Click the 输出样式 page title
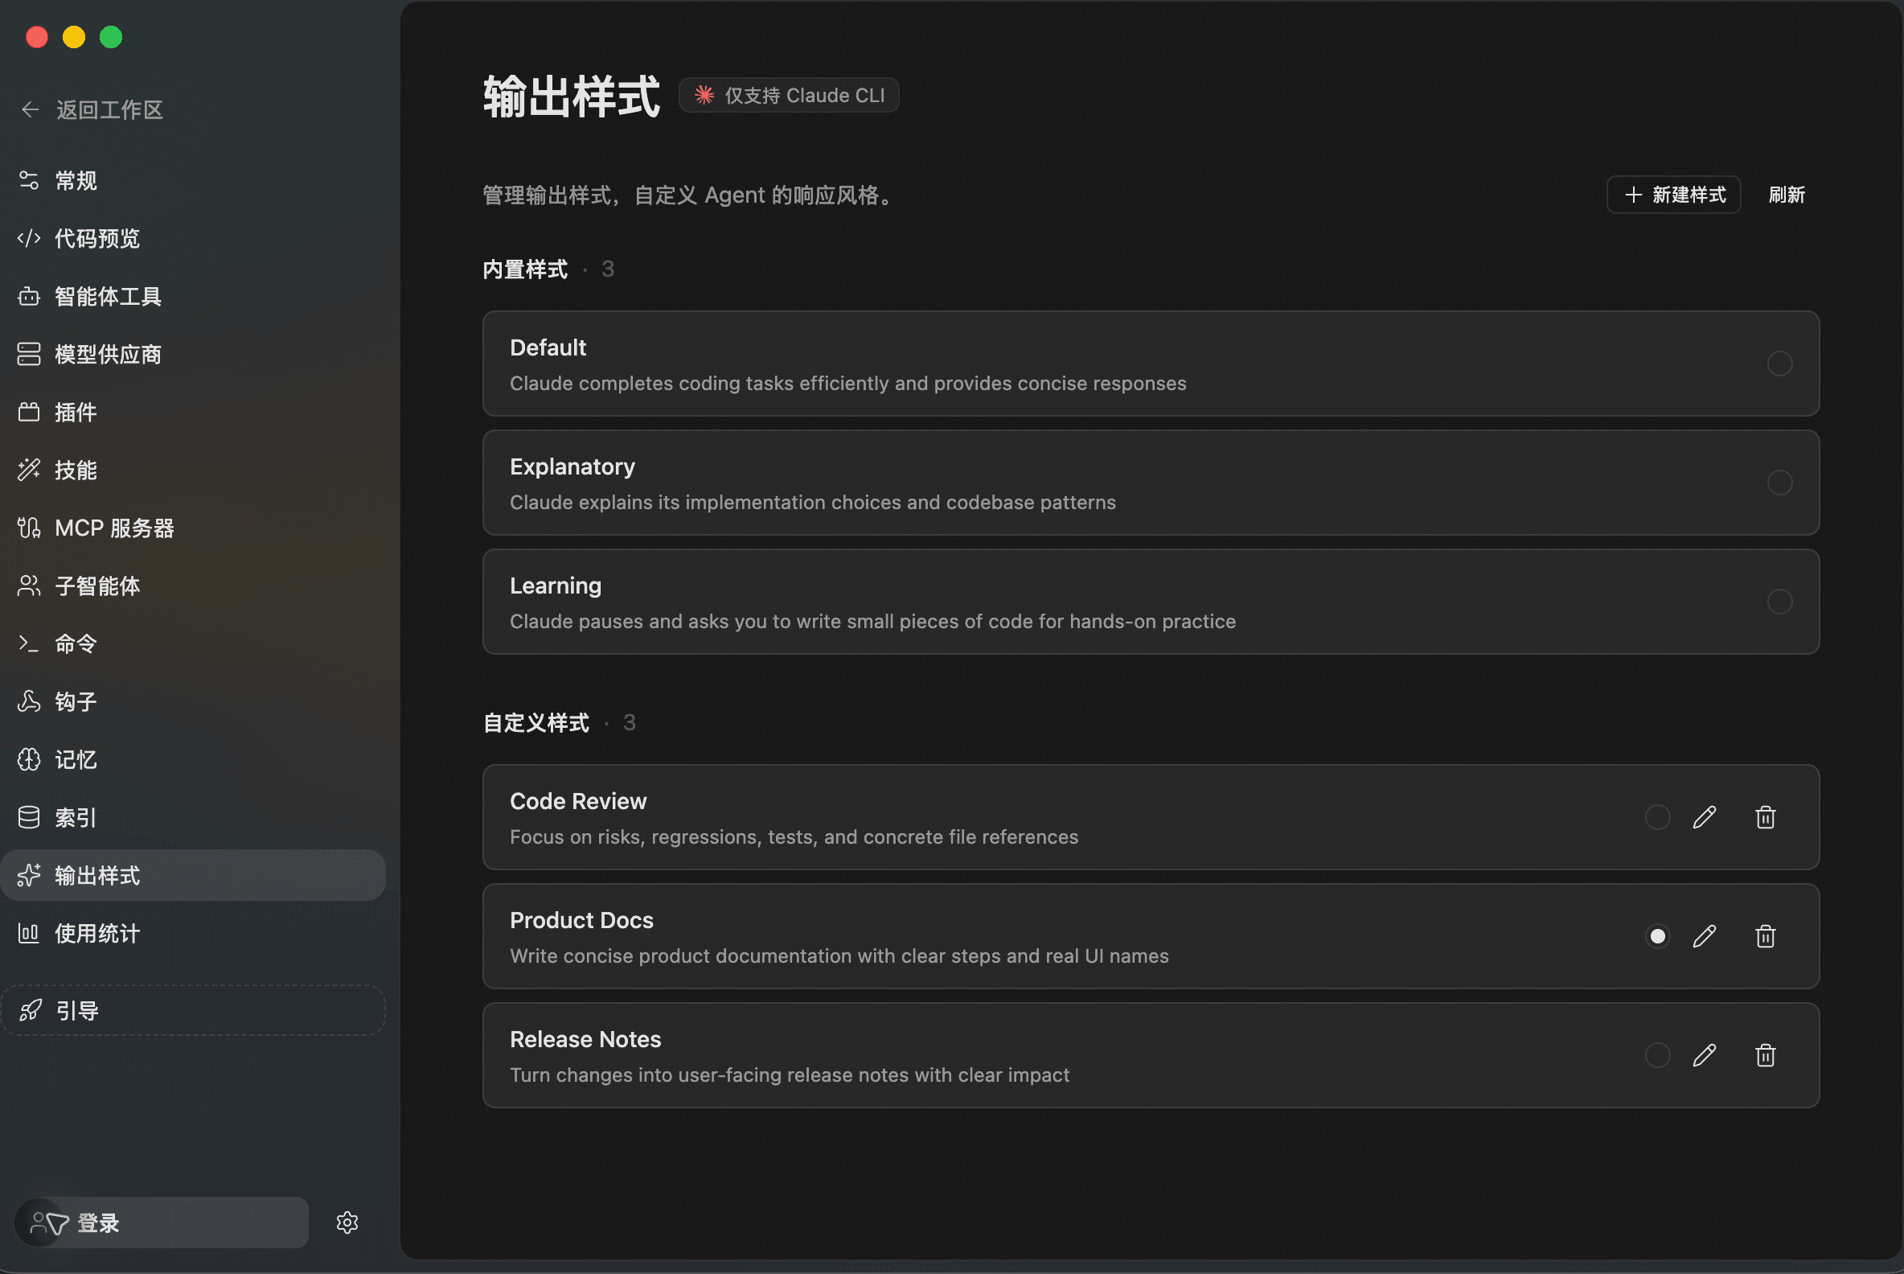This screenshot has width=1904, height=1274. pos(572,96)
